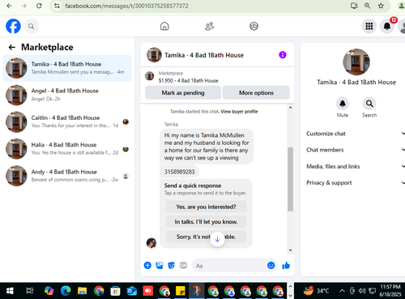Screen dimensions: 405x299
Task: Open the emoji picker in message box
Action: point(271,265)
